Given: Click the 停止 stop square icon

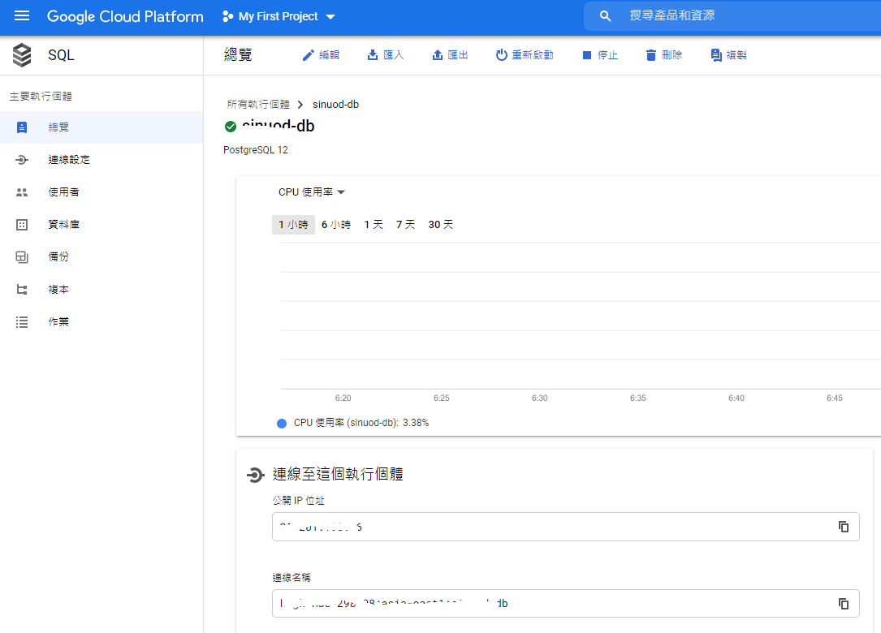Looking at the screenshot, I should [x=587, y=55].
